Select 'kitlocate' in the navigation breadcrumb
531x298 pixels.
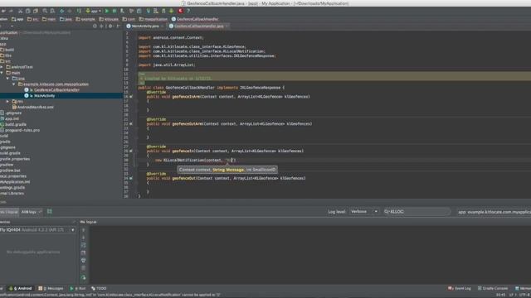(x=109, y=19)
